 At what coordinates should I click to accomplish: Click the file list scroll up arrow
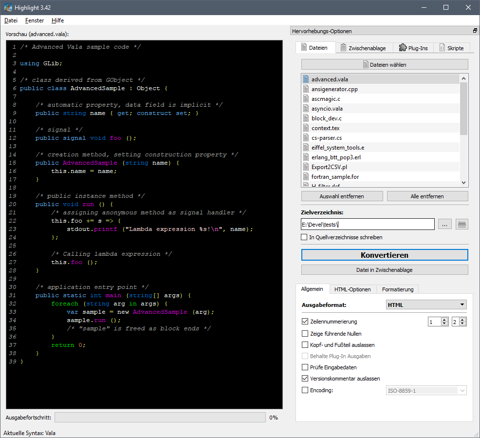click(x=464, y=78)
